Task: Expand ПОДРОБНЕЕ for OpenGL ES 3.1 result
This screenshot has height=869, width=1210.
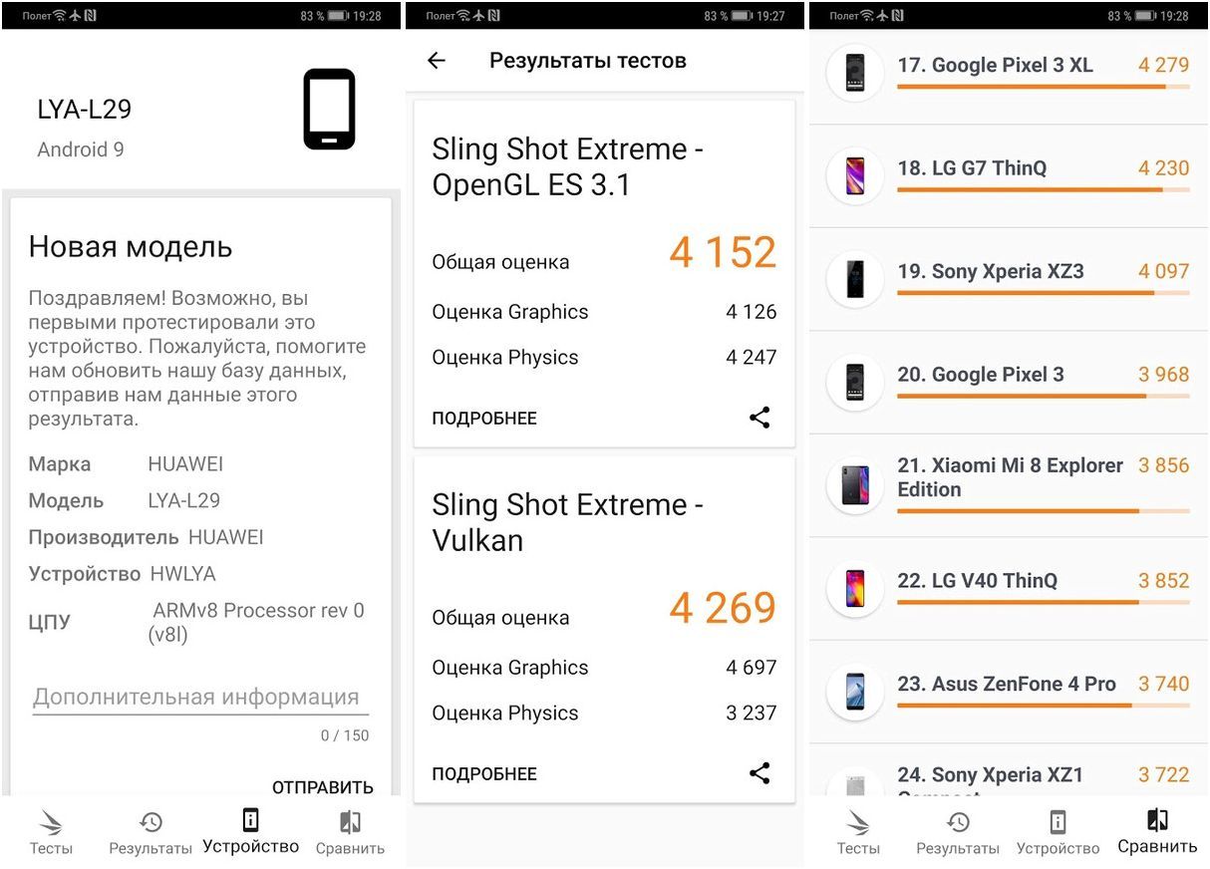Action: (483, 418)
